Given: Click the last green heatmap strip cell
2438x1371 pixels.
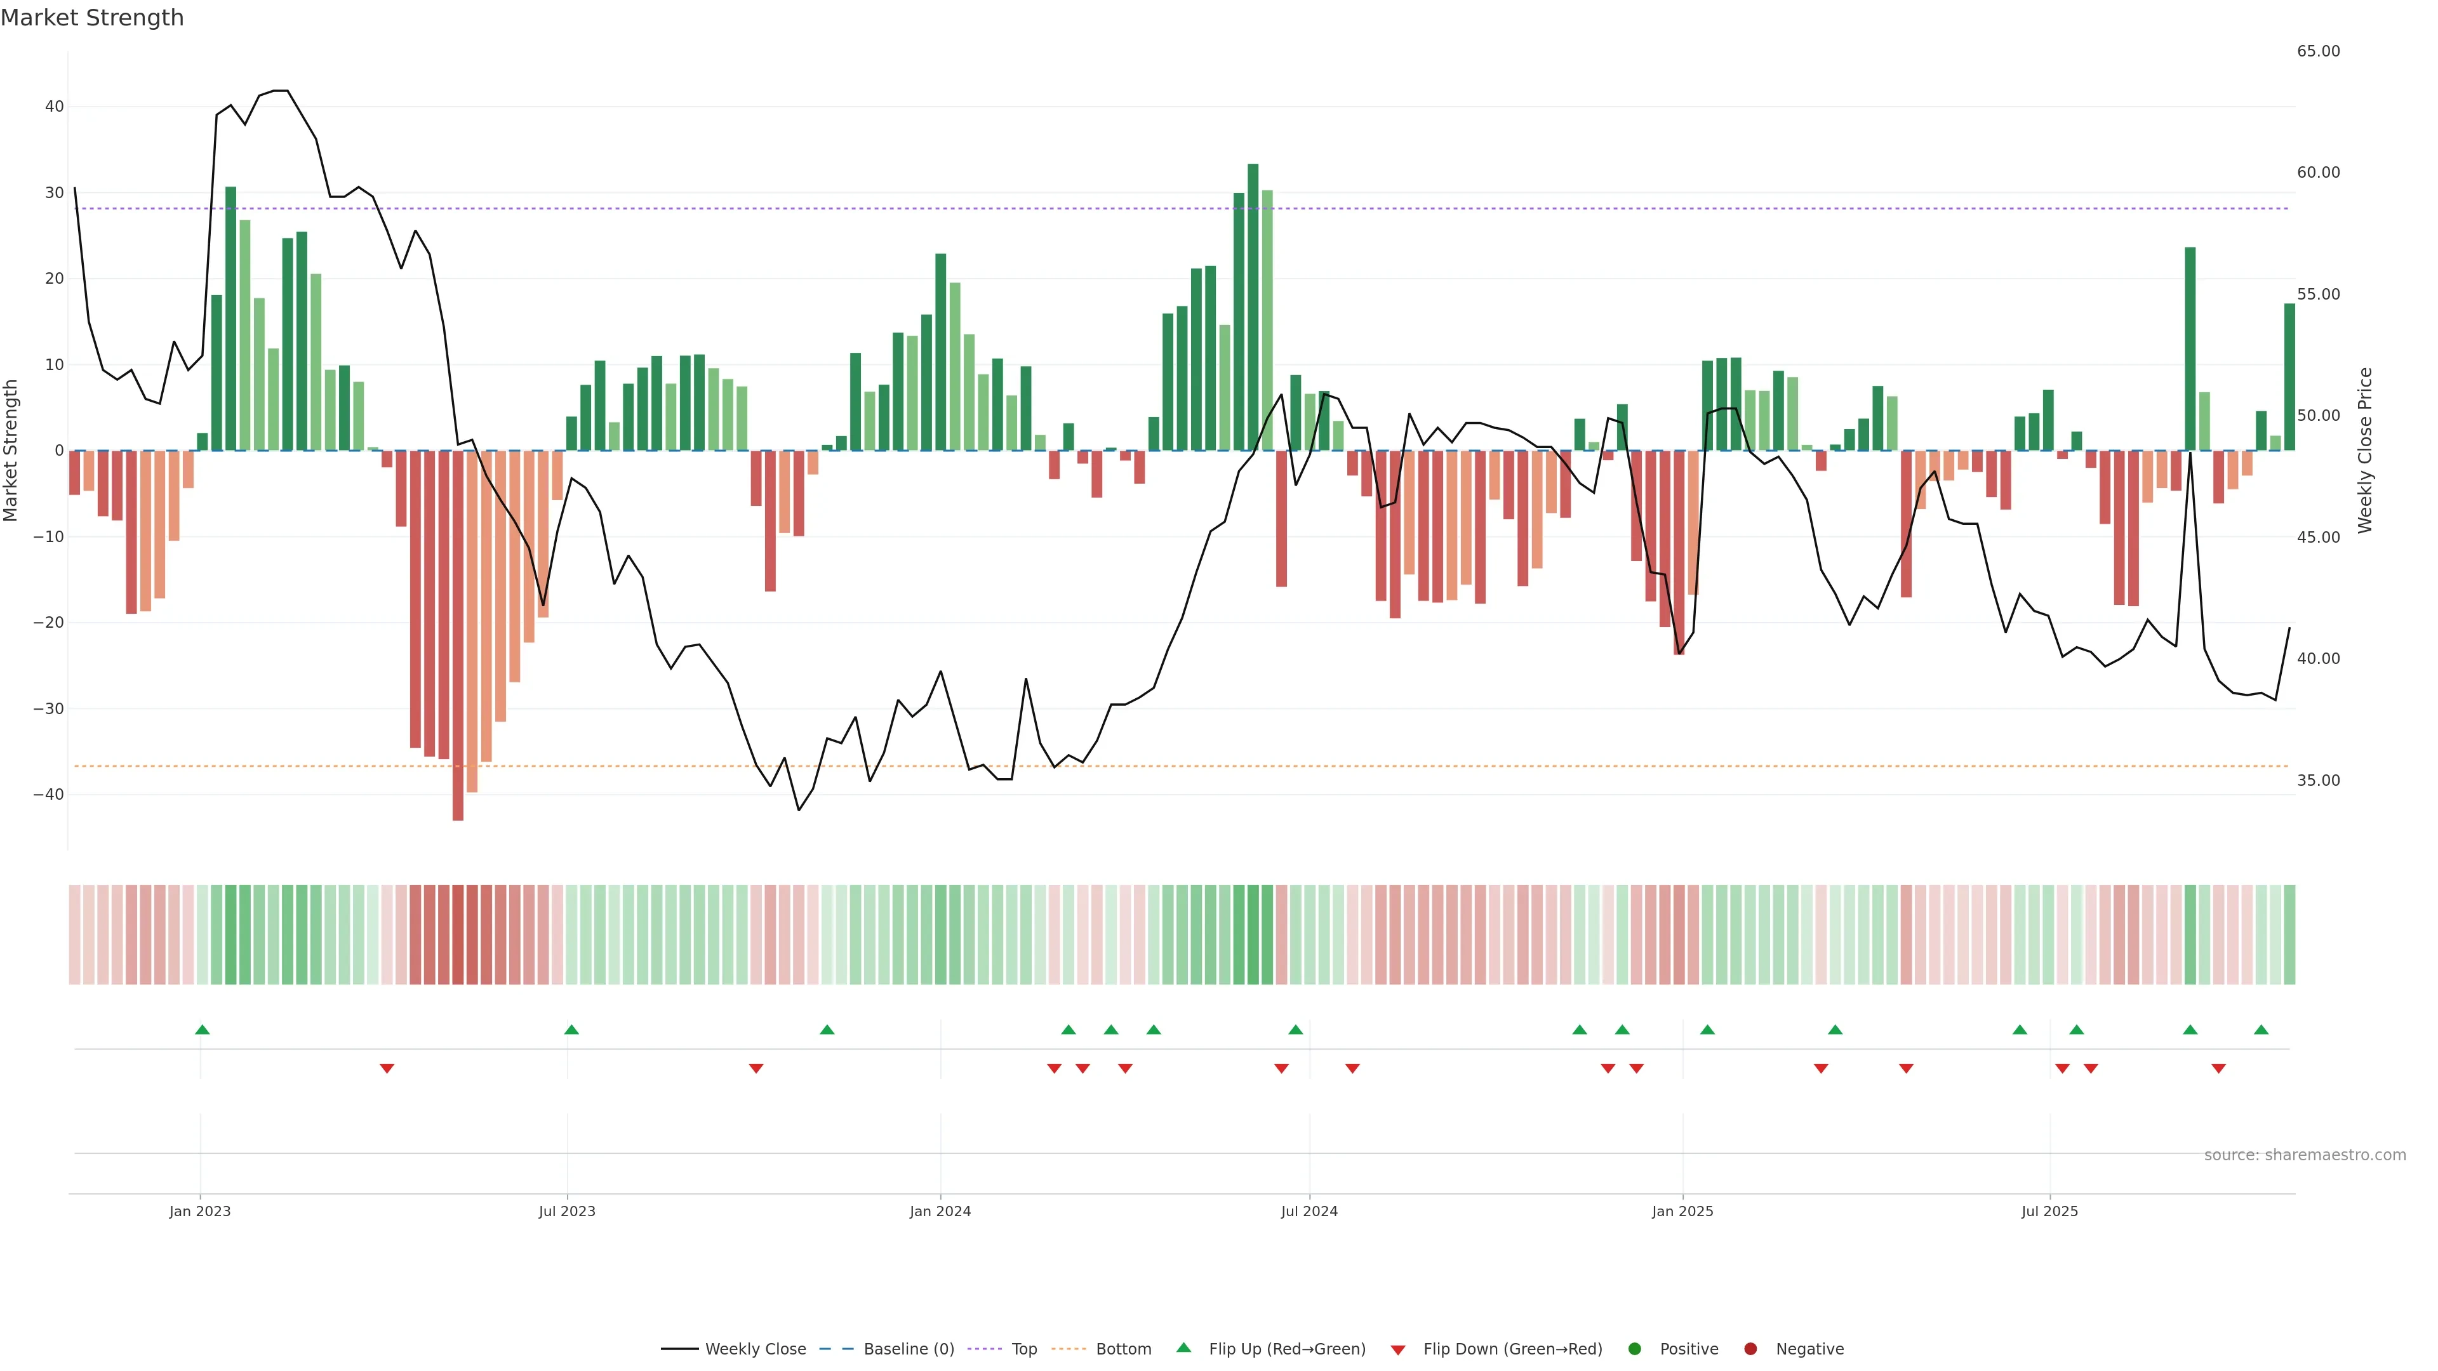Looking at the screenshot, I should pyautogui.click(x=2289, y=934).
